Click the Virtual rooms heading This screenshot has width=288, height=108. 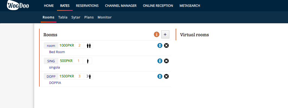click(x=194, y=35)
